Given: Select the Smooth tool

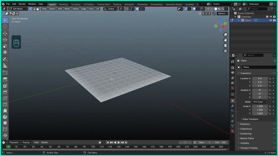Looking at the screenshot, I should [x=5, y=123].
